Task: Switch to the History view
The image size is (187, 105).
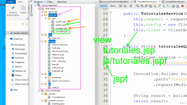Action: pos(112,6)
